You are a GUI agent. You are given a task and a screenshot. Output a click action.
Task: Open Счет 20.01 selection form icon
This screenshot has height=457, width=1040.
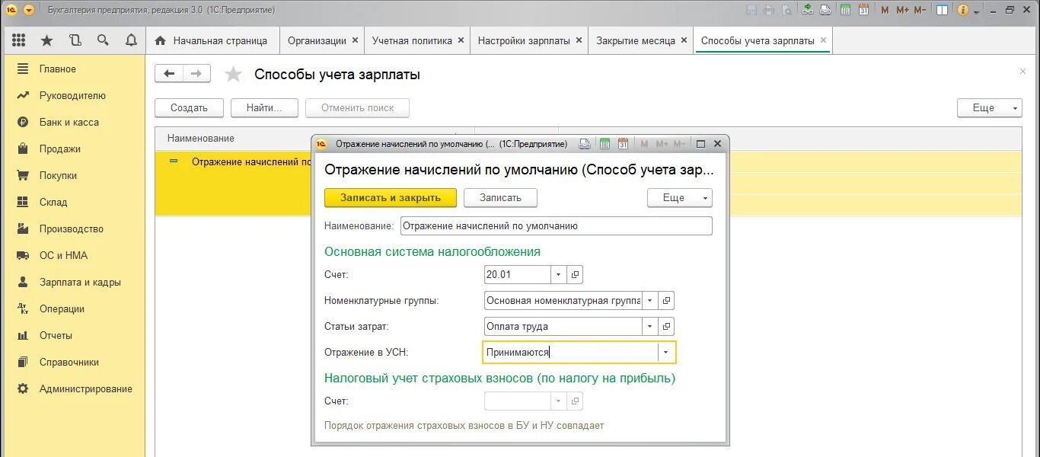tap(575, 274)
